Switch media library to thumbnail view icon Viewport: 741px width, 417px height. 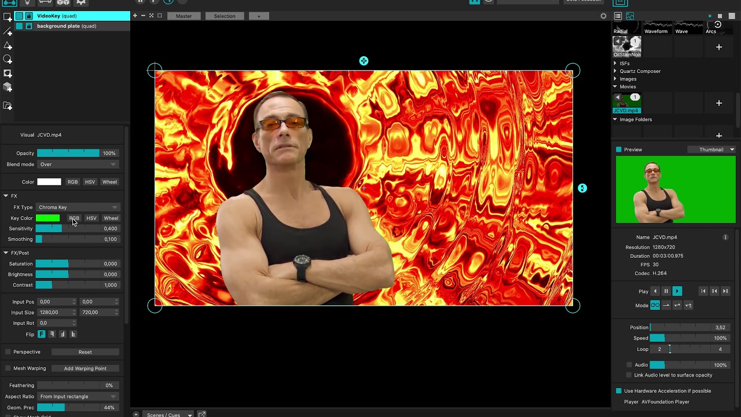(x=630, y=16)
